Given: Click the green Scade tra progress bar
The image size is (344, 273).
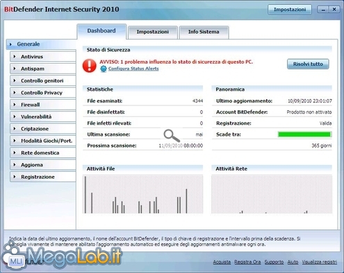Looking at the screenshot, I should (304, 134).
